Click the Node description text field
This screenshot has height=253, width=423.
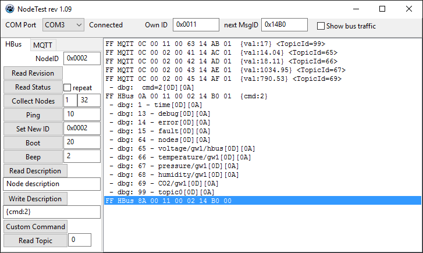(x=52, y=184)
